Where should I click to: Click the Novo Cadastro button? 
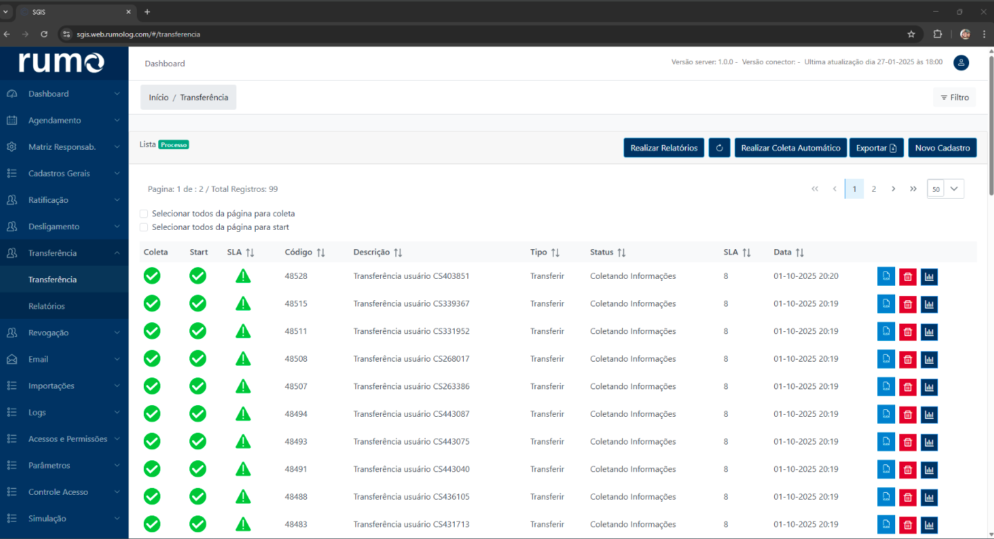(x=942, y=148)
